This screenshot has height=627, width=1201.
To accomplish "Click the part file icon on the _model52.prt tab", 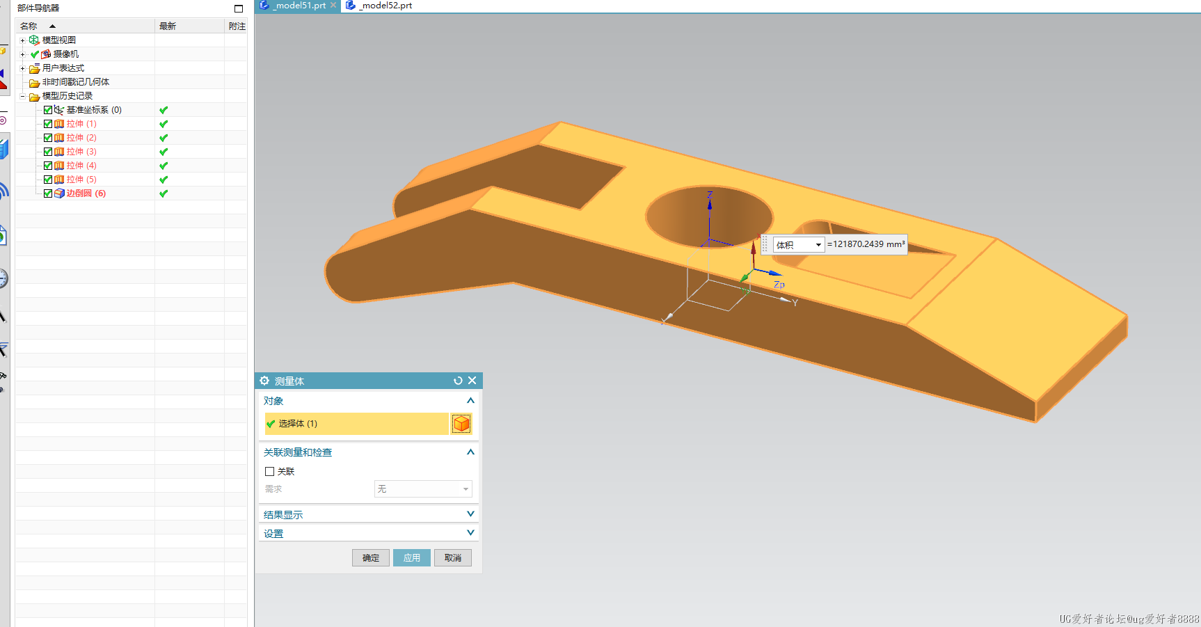I will click(351, 5).
